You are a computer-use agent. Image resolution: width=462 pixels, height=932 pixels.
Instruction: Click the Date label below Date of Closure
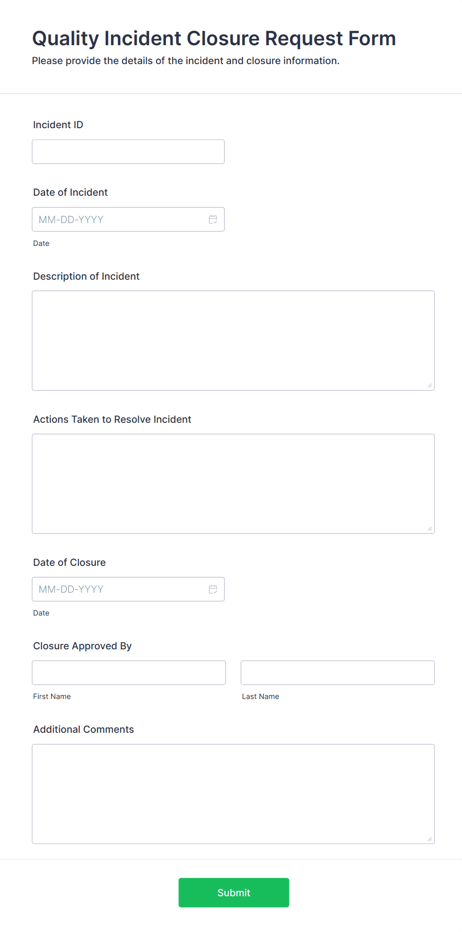point(41,613)
